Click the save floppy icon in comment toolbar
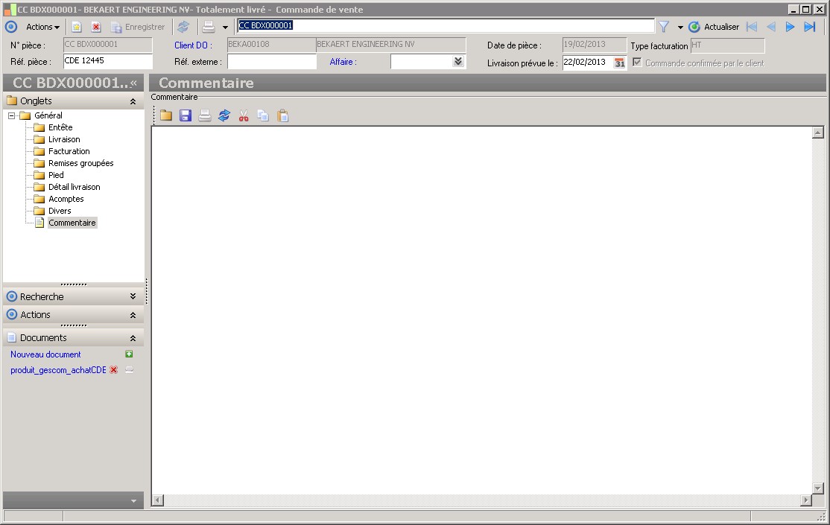 coord(186,116)
